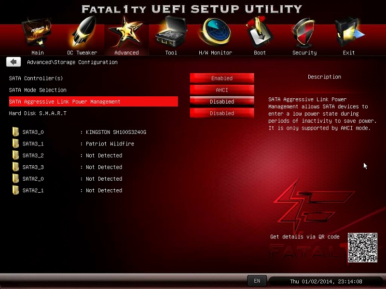Select the Advanced star icon

pyautogui.click(x=126, y=34)
